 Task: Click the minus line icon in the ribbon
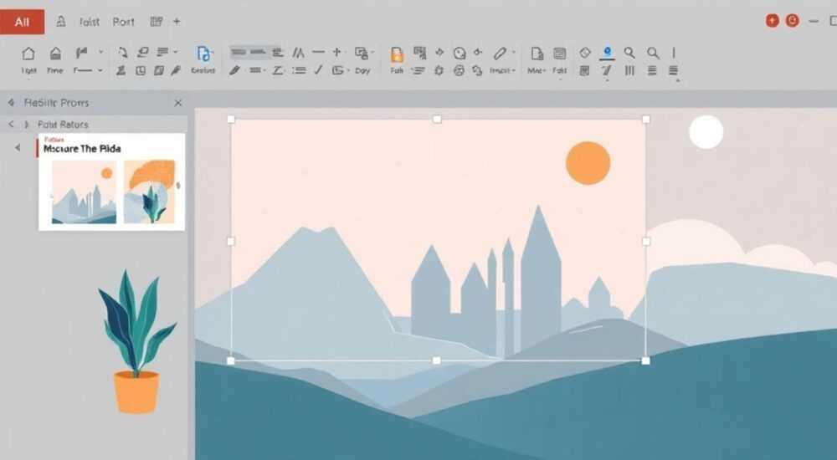(x=319, y=52)
